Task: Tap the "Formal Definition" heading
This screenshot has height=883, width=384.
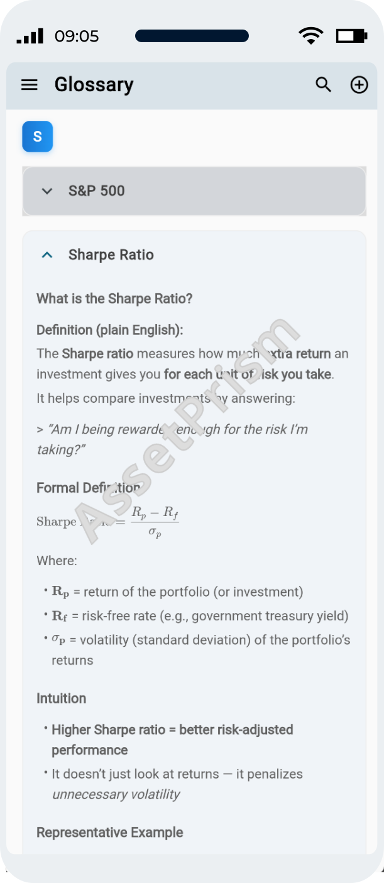Action: coord(88,488)
